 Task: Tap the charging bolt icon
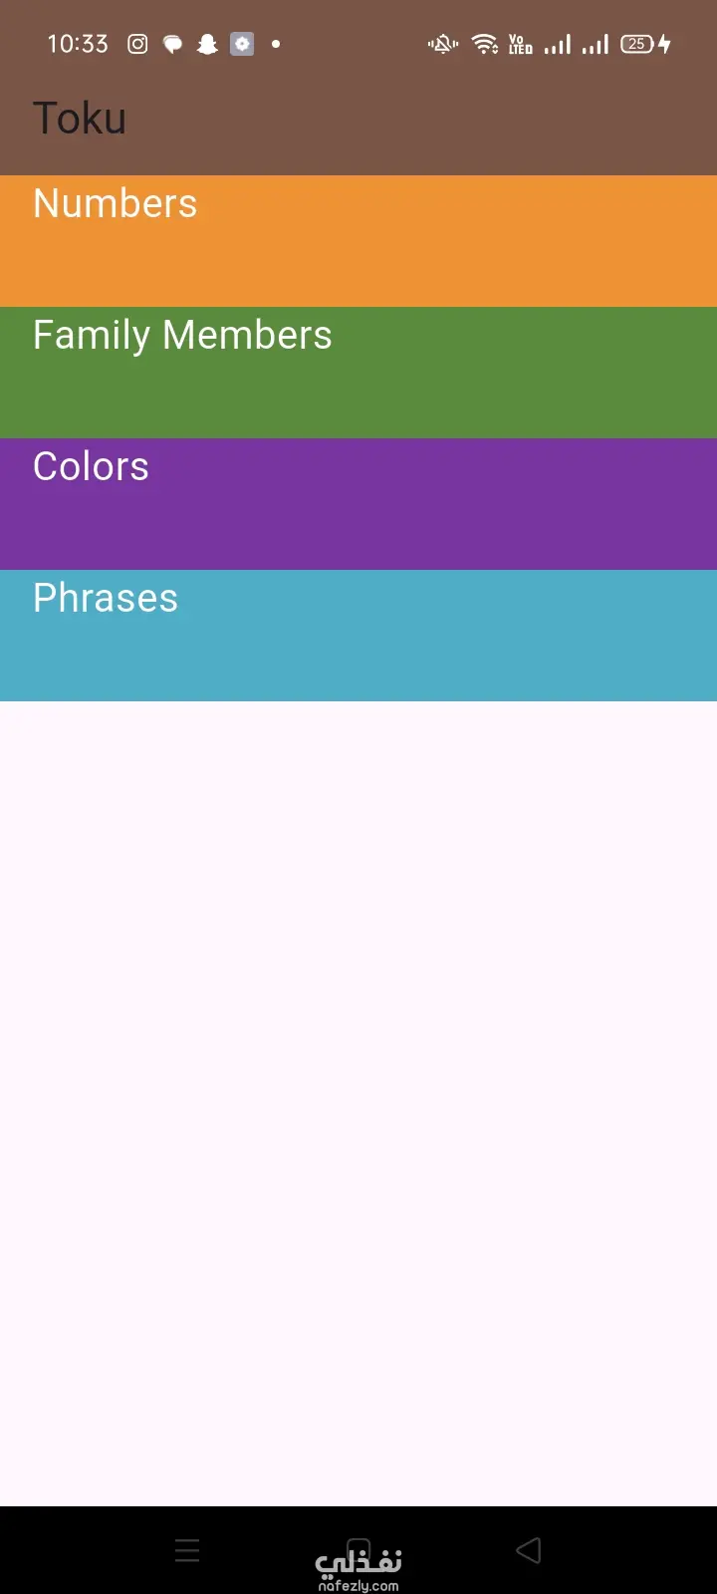664,44
